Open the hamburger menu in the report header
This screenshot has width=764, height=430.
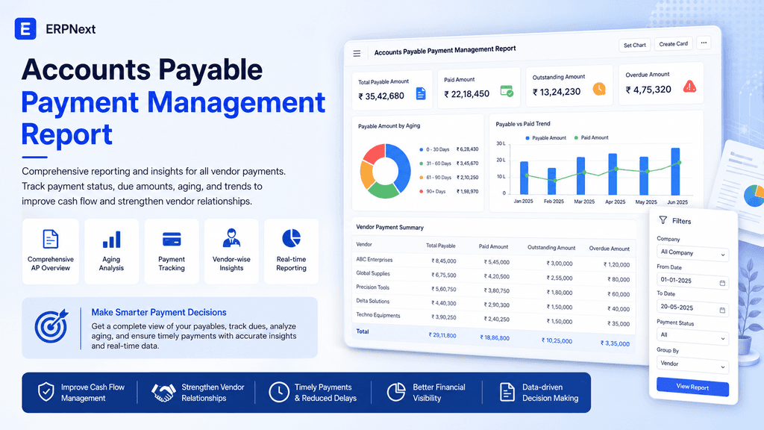(357, 54)
